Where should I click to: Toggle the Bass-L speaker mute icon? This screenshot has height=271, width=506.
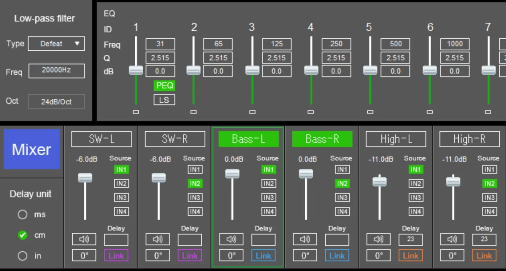point(231,239)
